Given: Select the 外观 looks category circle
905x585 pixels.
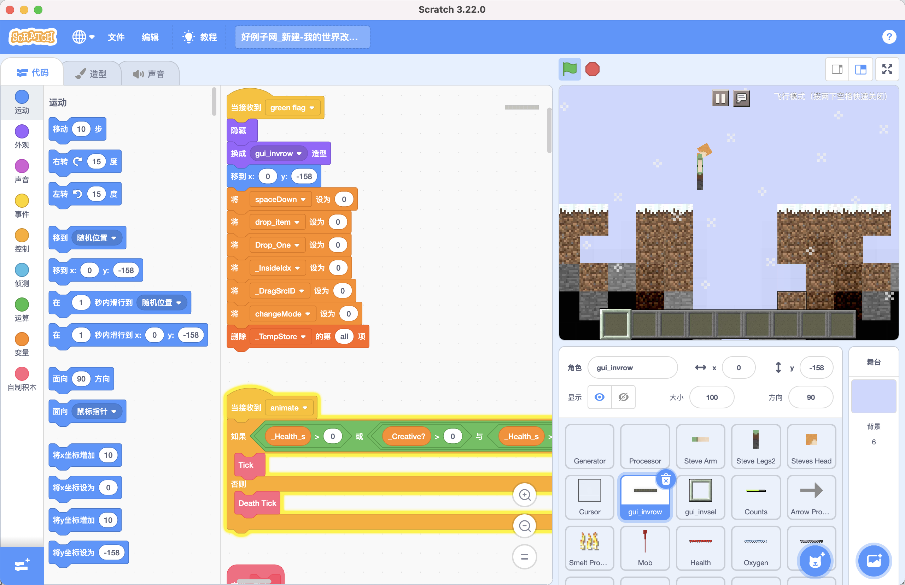Looking at the screenshot, I should (22, 131).
